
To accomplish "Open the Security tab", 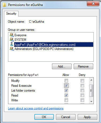I will 11,14.
